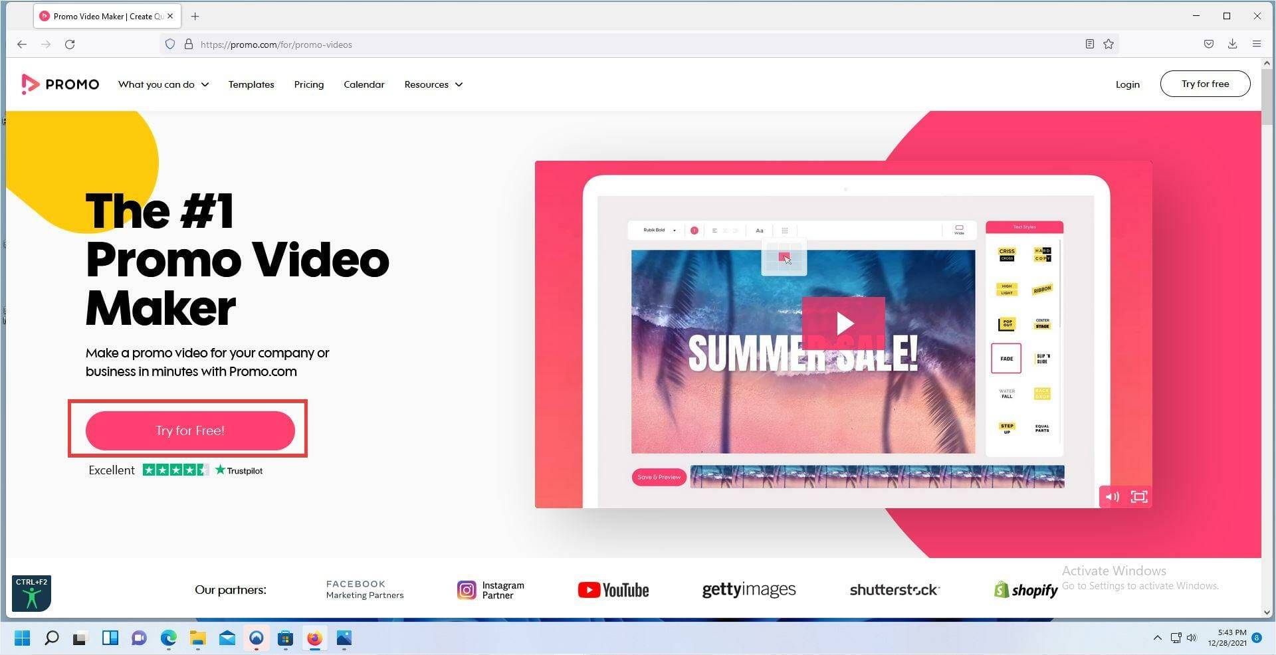Click the shutterstock partner logo
1276x655 pixels.
[x=895, y=590]
